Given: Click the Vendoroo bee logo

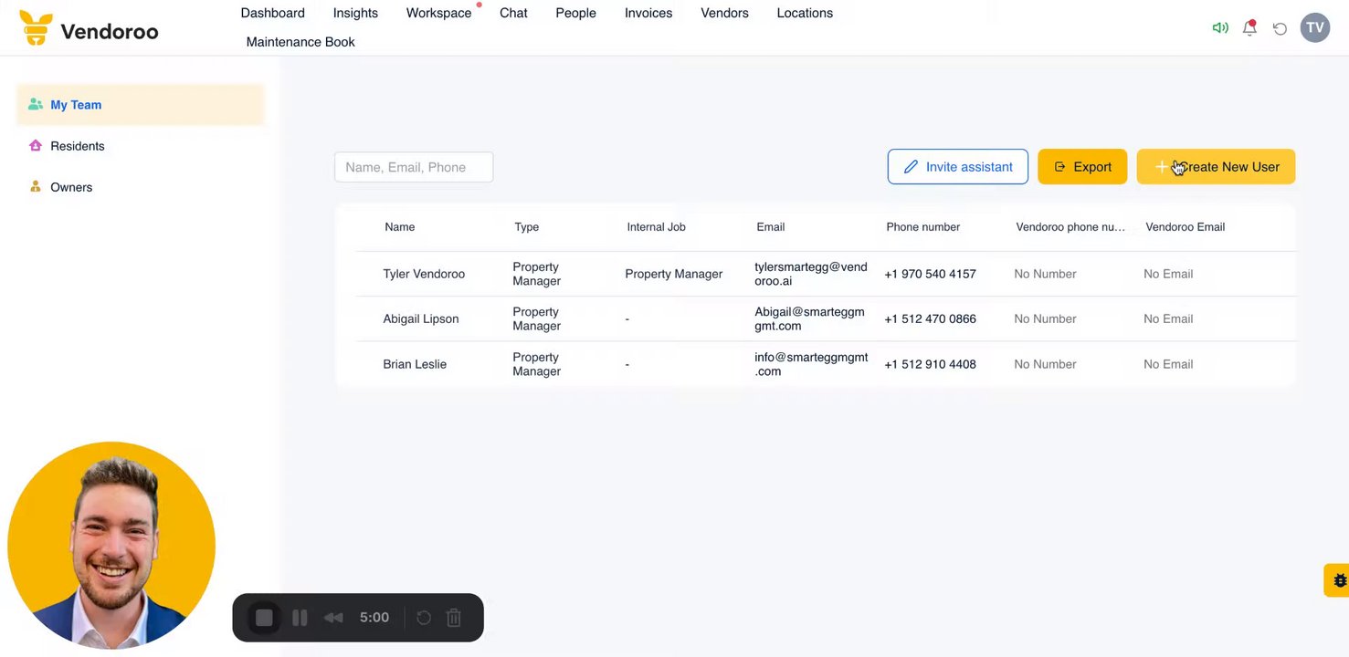Looking at the screenshot, I should tap(37, 28).
